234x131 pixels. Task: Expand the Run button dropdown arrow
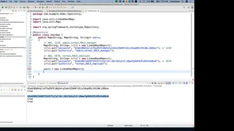[x=26, y=7]
